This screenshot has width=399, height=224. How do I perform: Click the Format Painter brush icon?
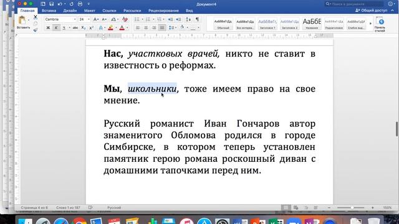[36, 30]
